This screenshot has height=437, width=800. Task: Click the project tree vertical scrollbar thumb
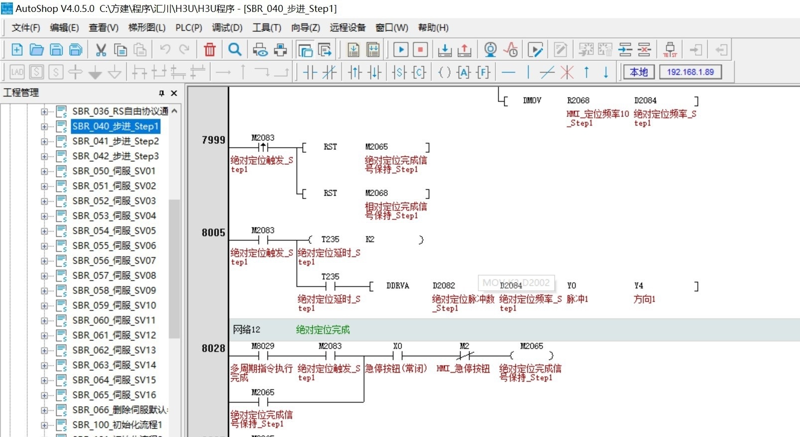[174, 269]
